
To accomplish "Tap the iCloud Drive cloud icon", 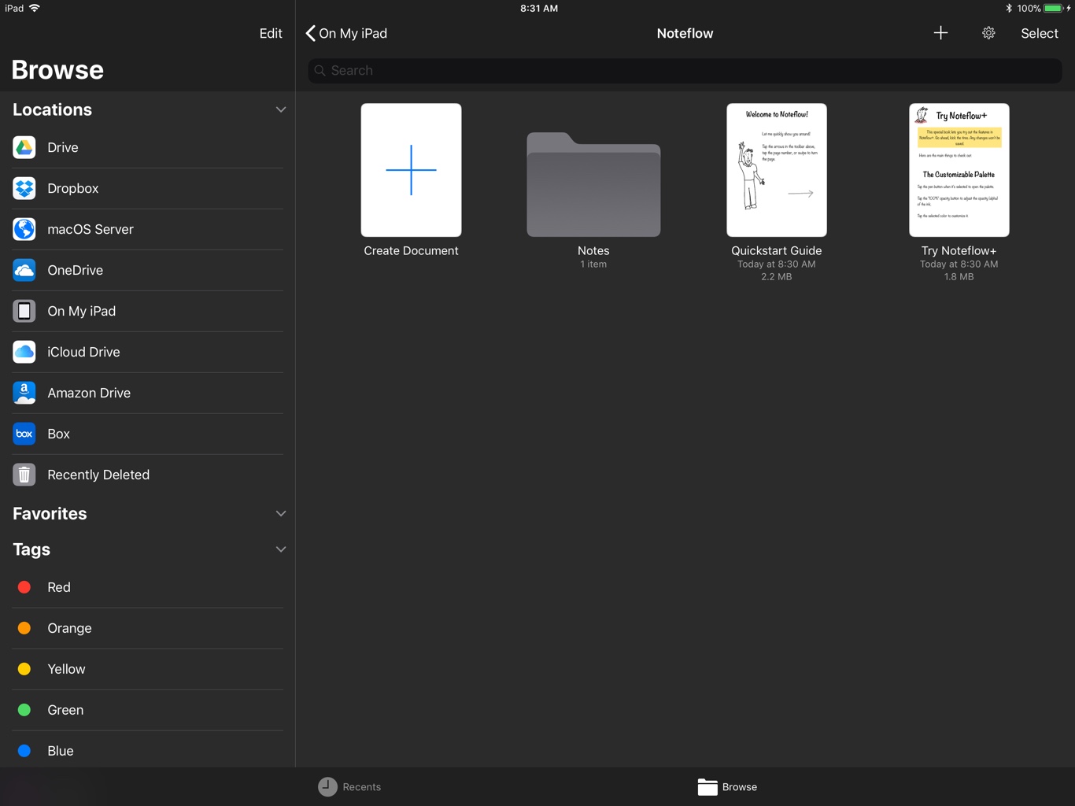I will click(x=24, y=352).
